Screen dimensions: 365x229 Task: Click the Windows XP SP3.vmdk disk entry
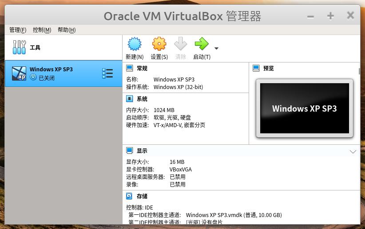pos(234,215)
